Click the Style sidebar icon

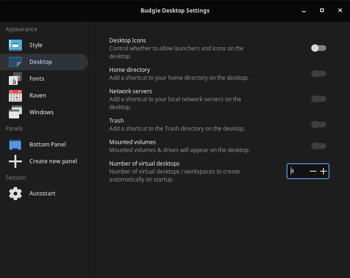(15, 45)
